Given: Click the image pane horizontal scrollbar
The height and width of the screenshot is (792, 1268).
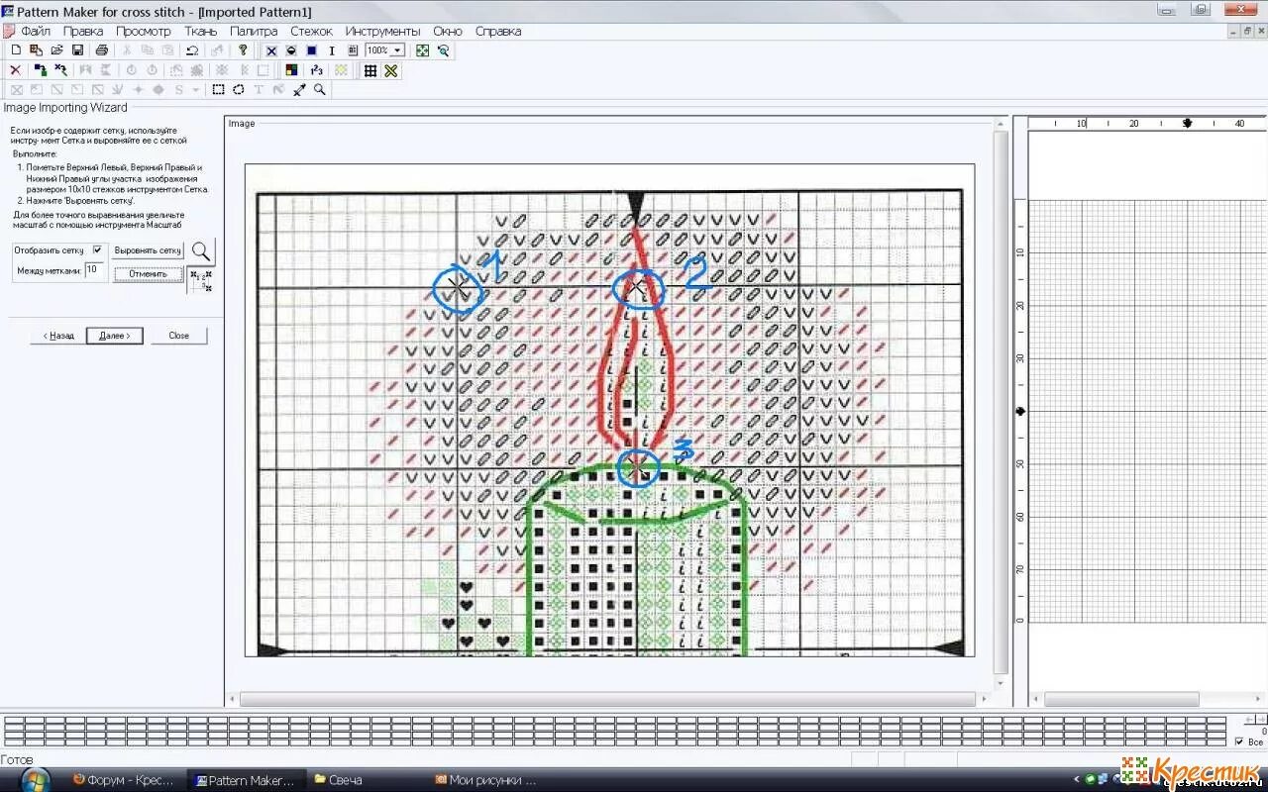Looking at the screenshot, I should point(608,700).
